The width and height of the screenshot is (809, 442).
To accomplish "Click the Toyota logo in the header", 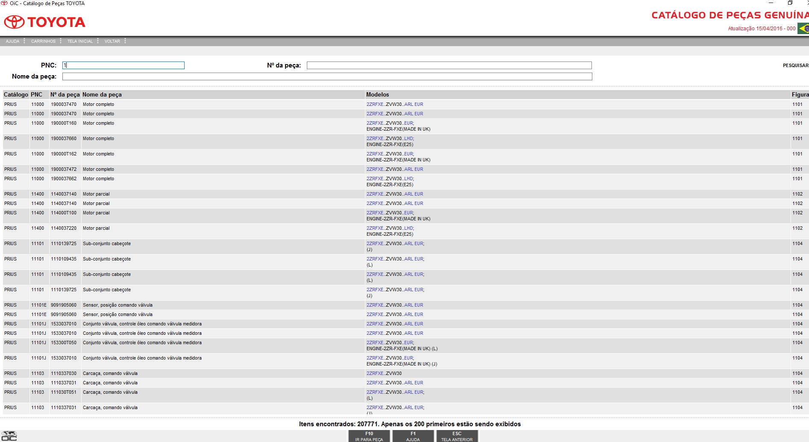I will pos(44,22).
